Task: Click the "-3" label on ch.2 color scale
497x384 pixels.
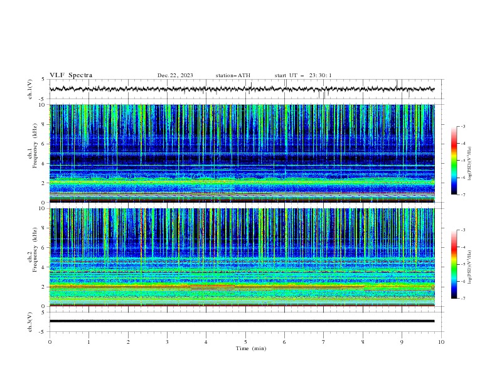Action: click(462, 230)
